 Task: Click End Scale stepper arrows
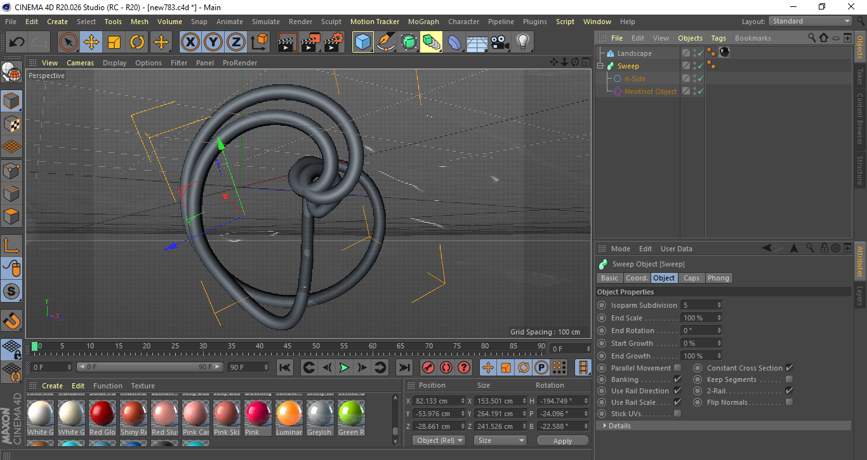(719, 318)
